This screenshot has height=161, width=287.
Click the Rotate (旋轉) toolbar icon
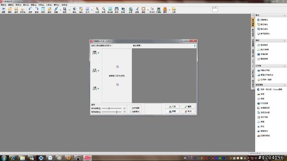(56, 10)
